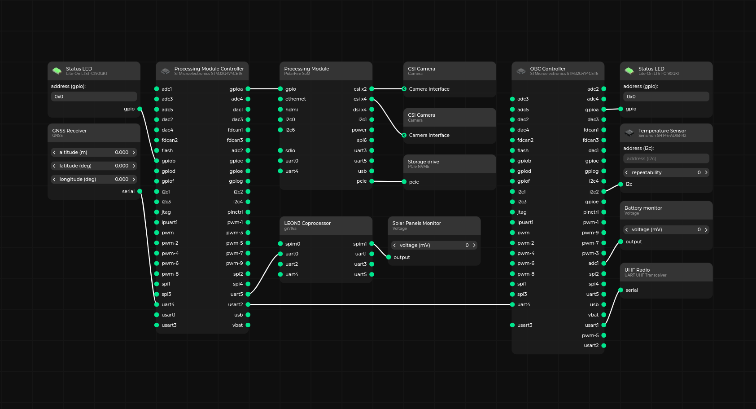Click the gpio input port on Processing Module
Image resolution: width=756 pixels, height=409 pixels.
click(280, 89)
